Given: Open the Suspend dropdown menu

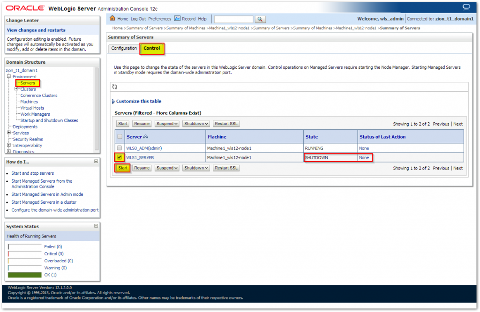Looking at the screenshot, I should pos(168,123).
